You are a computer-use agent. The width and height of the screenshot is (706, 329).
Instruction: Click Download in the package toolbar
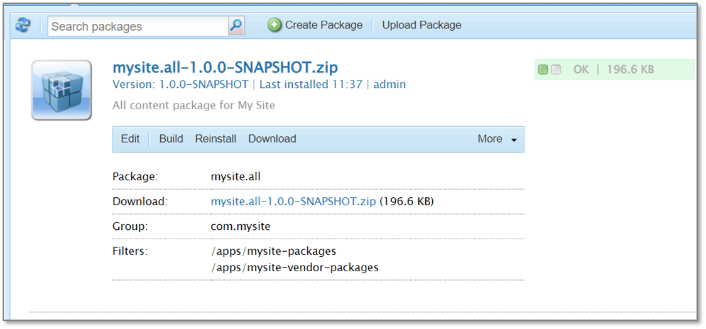click(x=272, y=139)
